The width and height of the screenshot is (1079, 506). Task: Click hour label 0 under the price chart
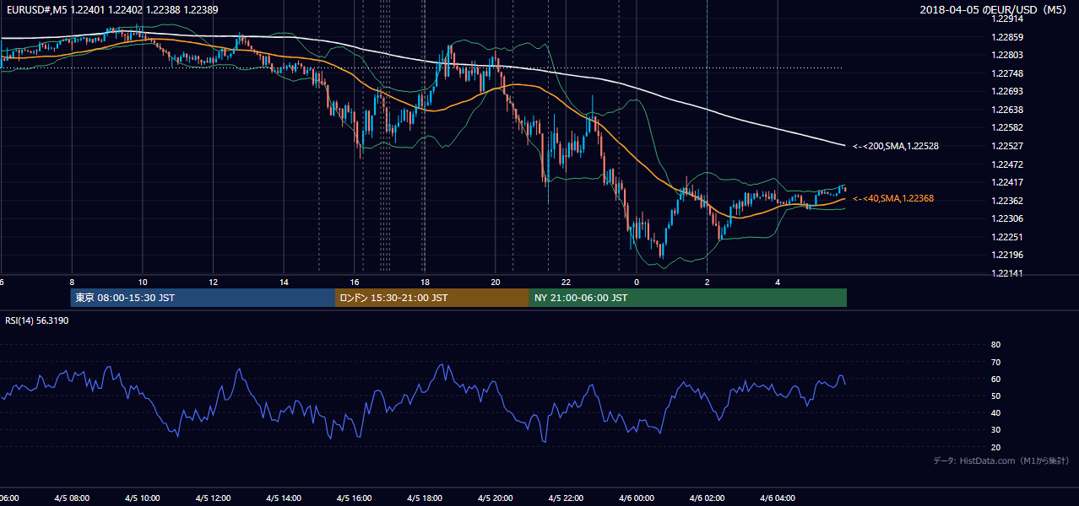(637, 283)
